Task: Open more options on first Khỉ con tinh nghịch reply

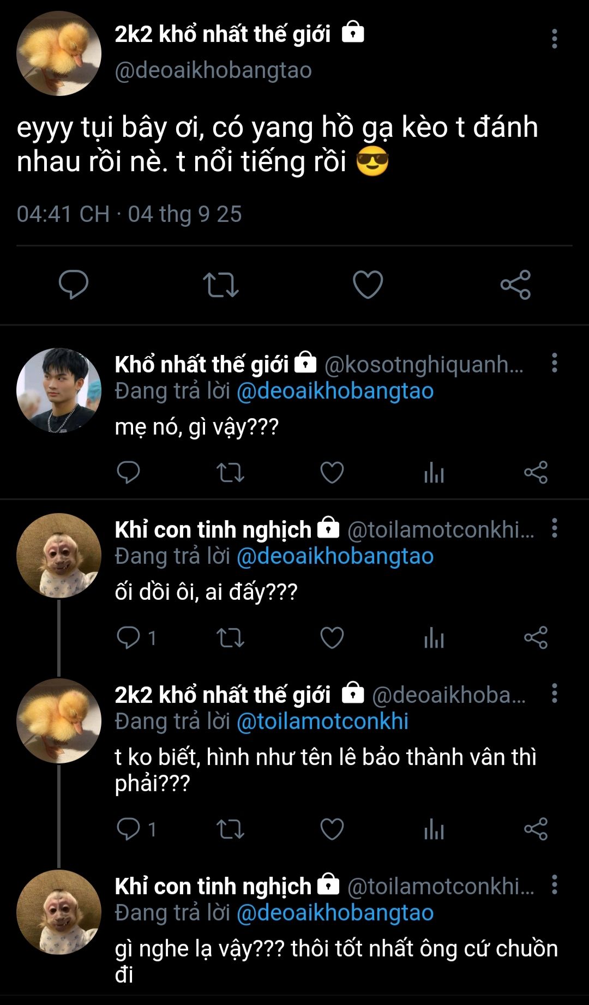Action: [554, 528]
